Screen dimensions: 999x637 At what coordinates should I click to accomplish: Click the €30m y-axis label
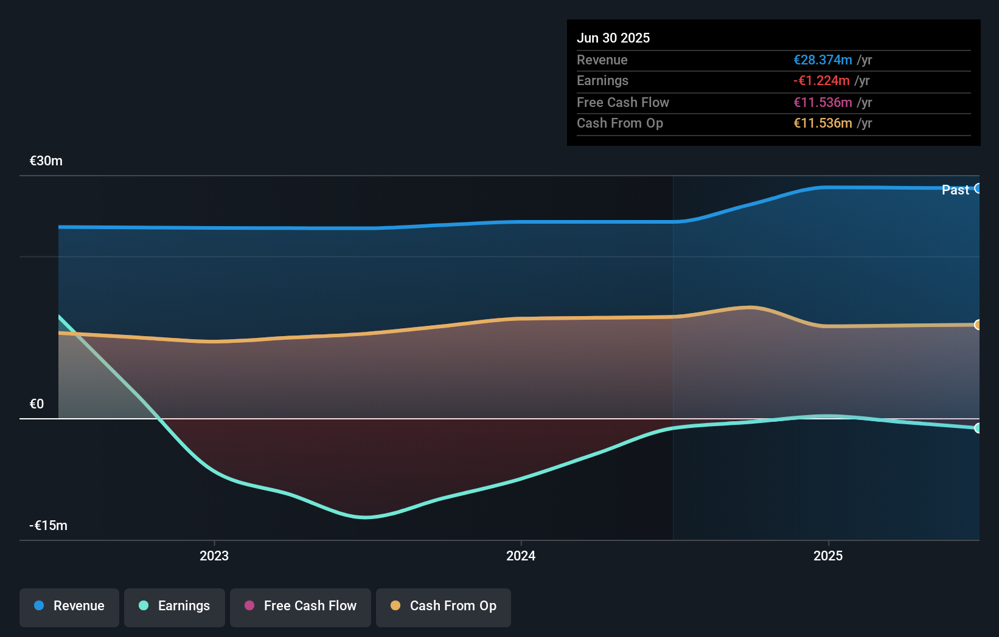46,161
